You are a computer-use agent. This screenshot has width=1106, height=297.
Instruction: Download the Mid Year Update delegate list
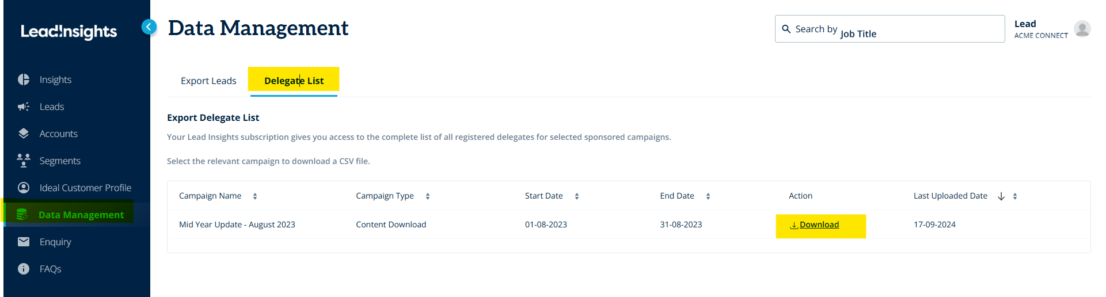tap(815, 225)
